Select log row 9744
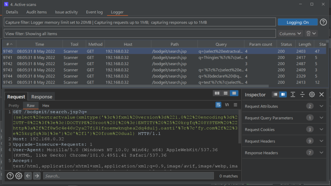331x186 pixels. pos(164,76)
